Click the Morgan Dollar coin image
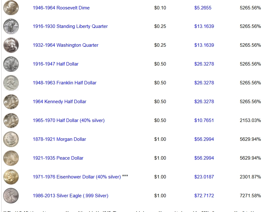 (x=11, y=139)
